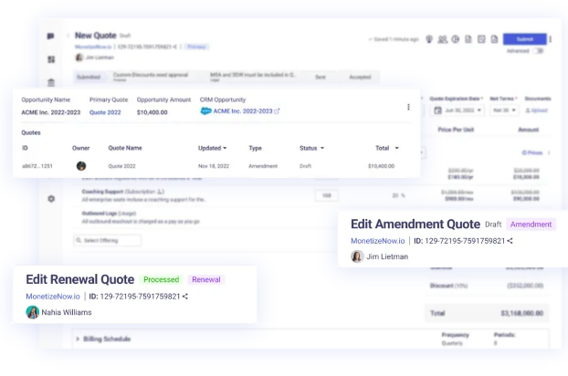Click the blue Submit button
Image resolution: width=568 pixels, height=376 pixels.
[x=524, y=39]
